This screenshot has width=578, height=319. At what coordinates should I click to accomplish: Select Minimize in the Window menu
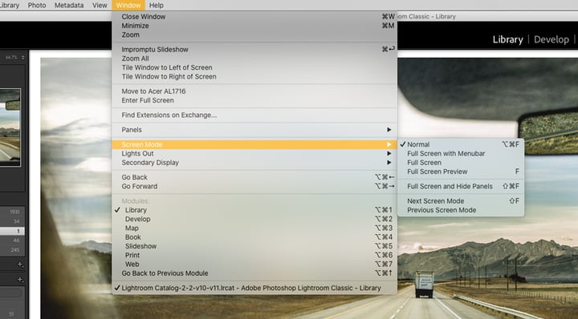pos(254,26)
